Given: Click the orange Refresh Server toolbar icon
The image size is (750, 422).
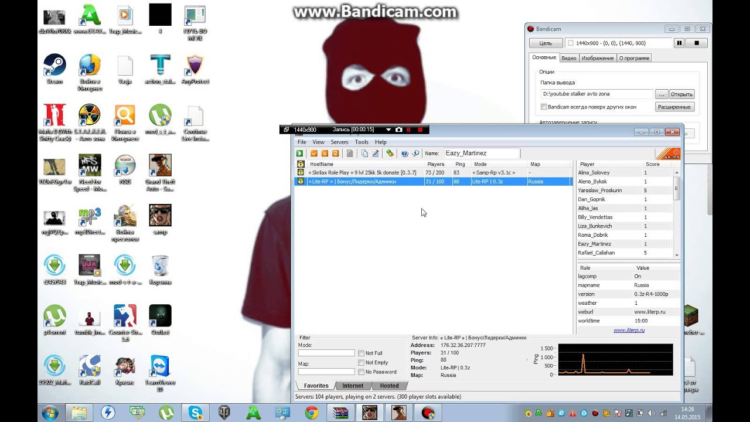Looking at the screenshot, I should coord(336,154).
